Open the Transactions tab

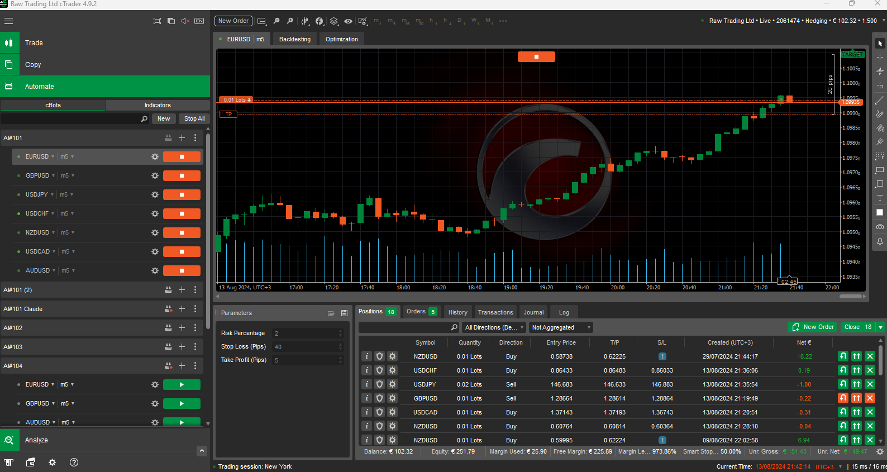(x=495, y=312)
